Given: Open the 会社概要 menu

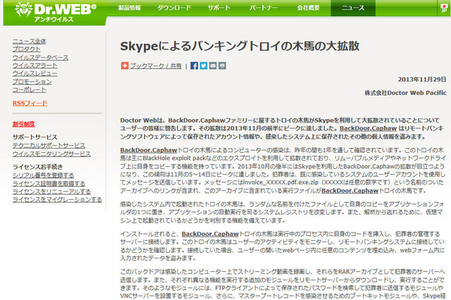Looking at the screenshot, I should 309,8.
